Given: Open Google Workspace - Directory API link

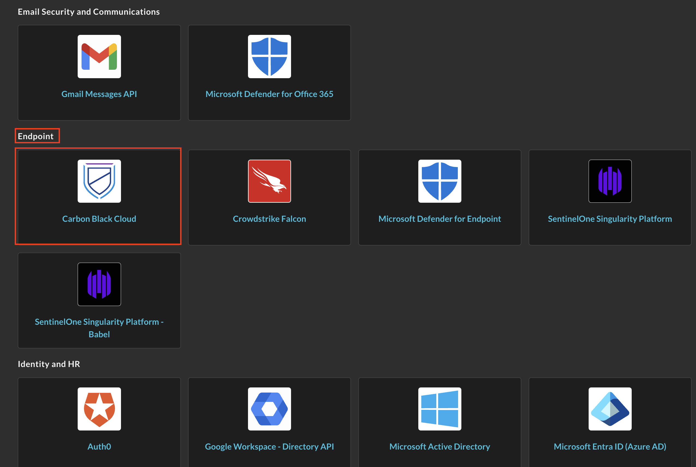Looking at the screenshot, I should pos(269,447).
